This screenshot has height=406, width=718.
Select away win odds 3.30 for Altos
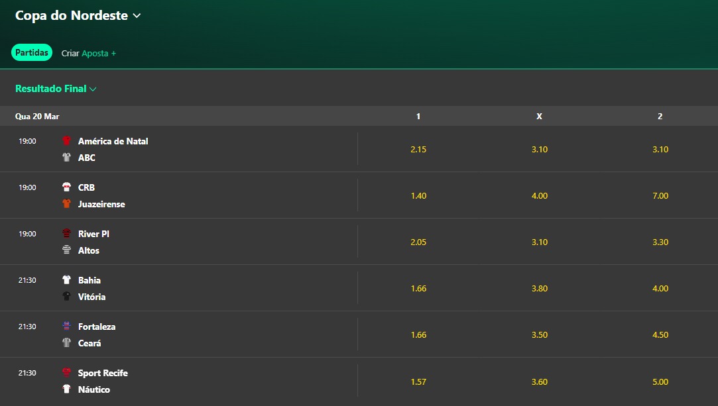tap(660, 242)
